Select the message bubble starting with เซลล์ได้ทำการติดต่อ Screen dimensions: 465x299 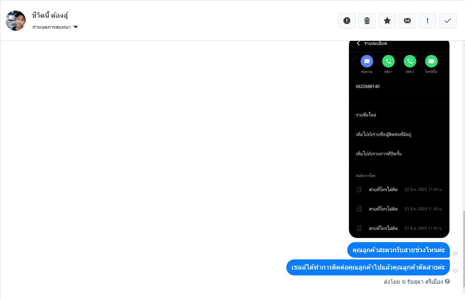tap(368, 267)
